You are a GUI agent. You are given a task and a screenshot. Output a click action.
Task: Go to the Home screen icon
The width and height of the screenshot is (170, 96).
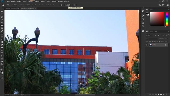point(3,5)
